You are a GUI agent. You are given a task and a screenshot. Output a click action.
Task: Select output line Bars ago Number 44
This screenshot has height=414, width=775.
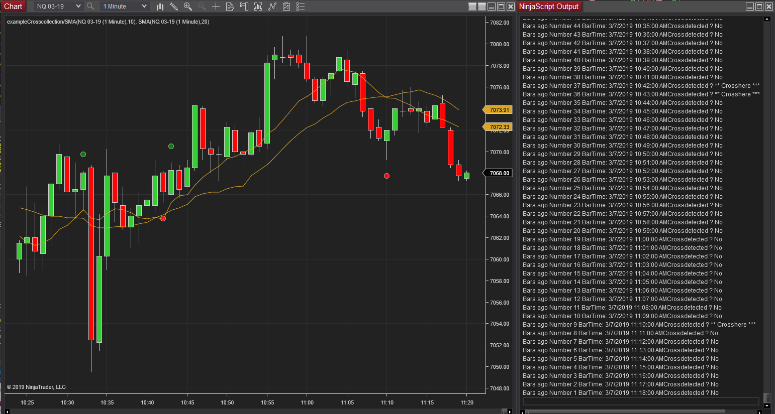click(x=622, y=26)
